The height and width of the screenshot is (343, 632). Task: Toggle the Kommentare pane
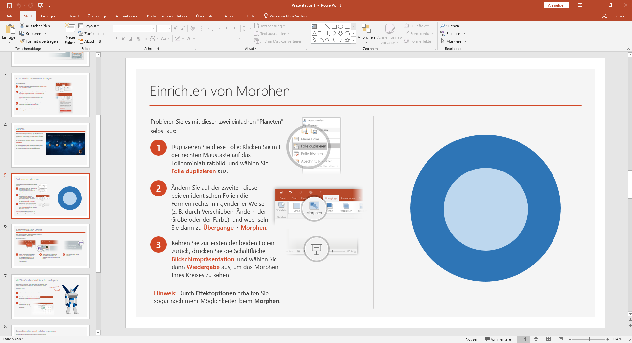tap(498, 339)
